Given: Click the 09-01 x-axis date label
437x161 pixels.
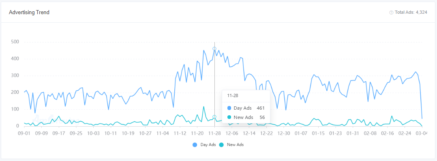Looking at the screenshot, I should (25, 133).
